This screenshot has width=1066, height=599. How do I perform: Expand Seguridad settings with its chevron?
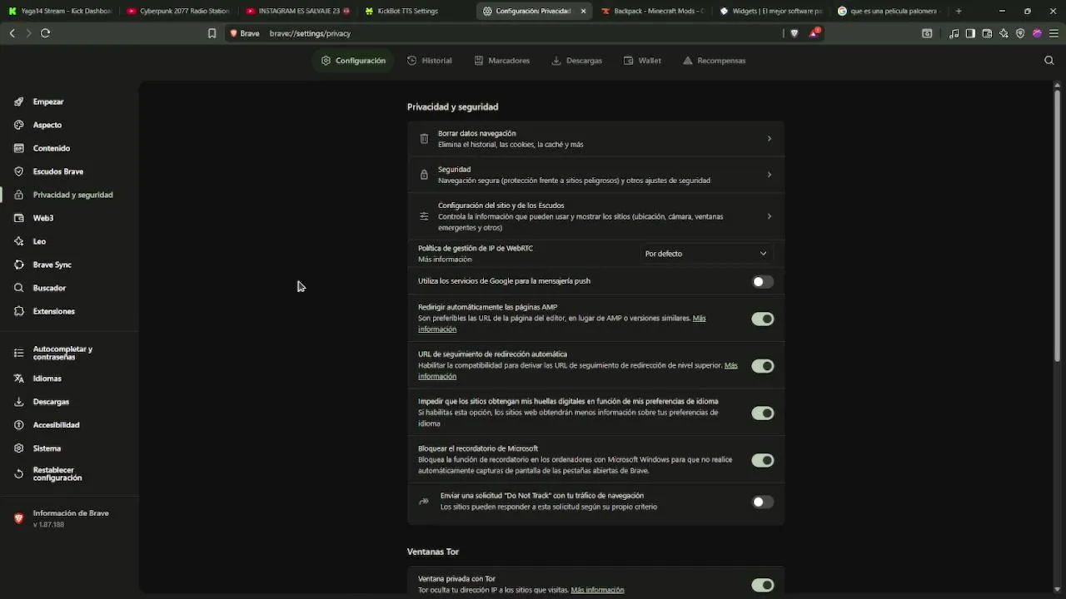point(769,175)
